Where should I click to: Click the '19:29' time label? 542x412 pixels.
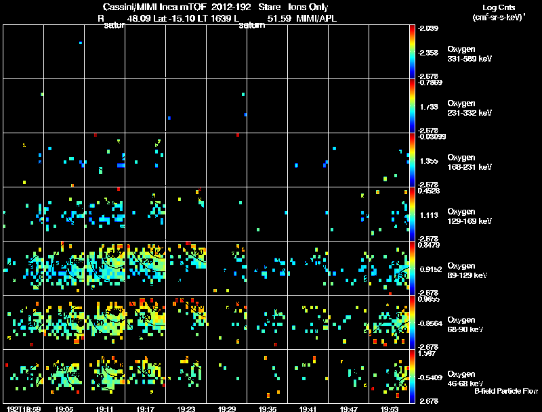pos(227,409)
